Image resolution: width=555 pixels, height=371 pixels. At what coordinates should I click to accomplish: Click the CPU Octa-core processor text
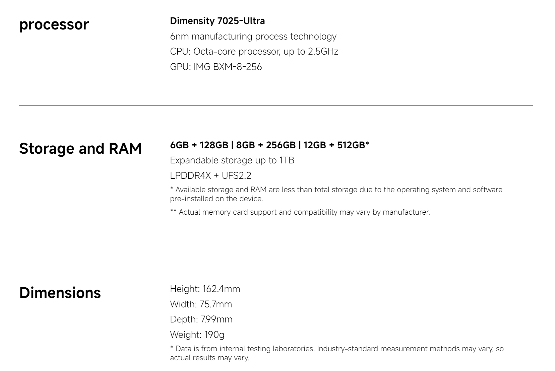point(254,51)
